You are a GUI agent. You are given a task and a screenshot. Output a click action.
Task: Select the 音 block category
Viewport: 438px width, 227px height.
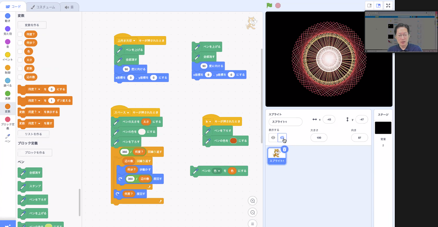pos(7,43)
